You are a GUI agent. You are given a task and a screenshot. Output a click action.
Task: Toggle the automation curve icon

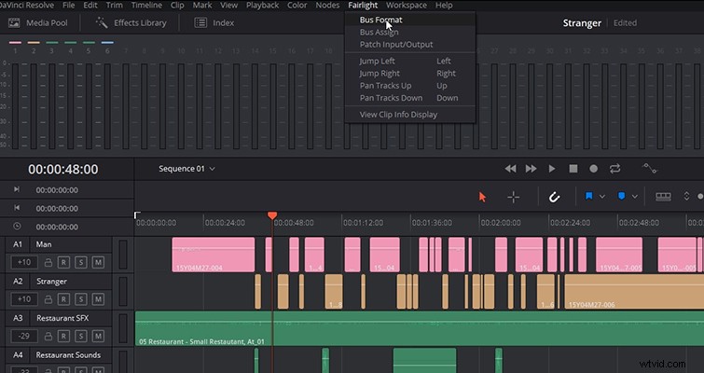[649, 169]
